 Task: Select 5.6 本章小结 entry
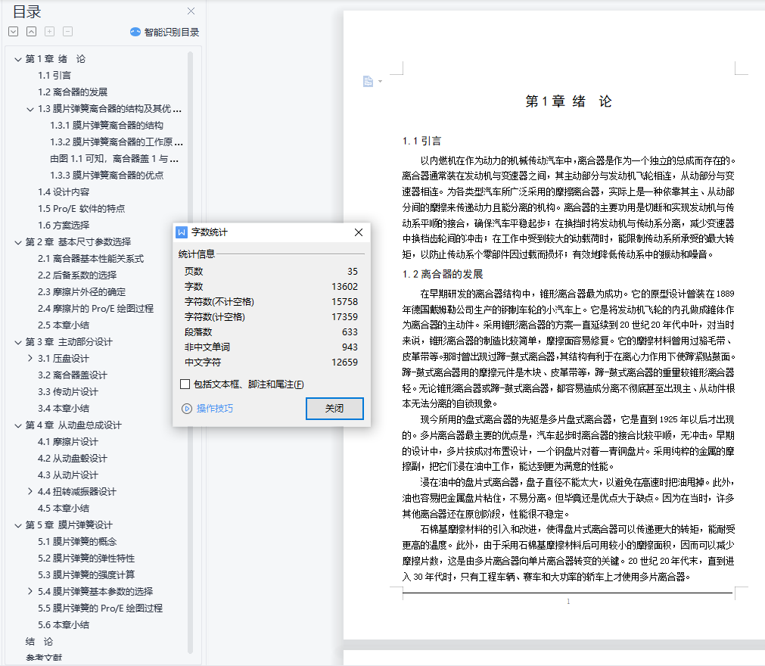pos(64,625)
